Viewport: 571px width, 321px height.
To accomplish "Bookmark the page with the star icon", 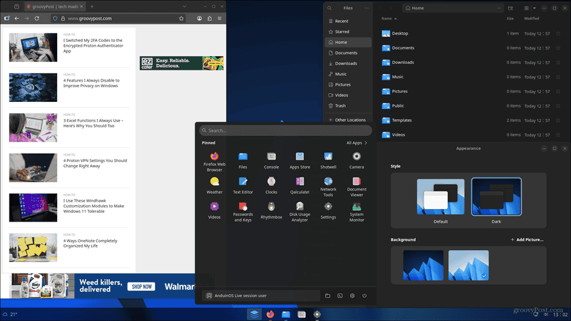I will click(x=181, y=18).
